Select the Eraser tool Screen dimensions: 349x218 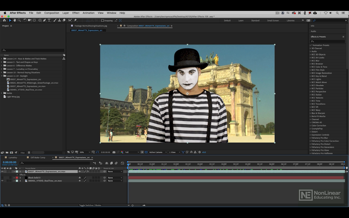(x=64, y=20)
